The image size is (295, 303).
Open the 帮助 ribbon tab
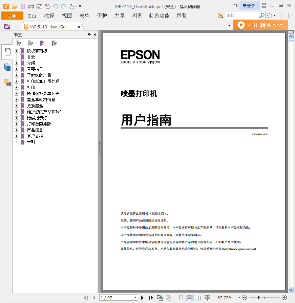[182, 16]
